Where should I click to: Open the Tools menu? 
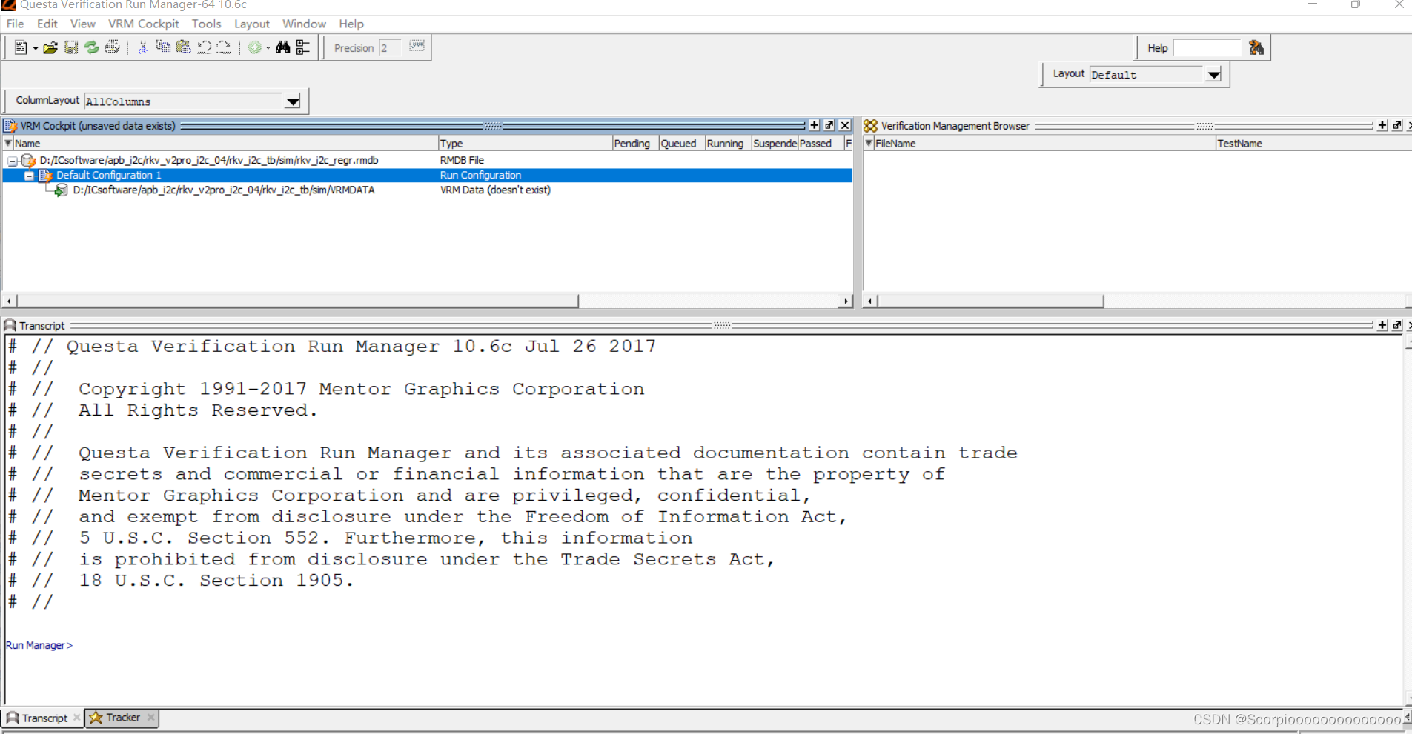[x=207, y=24]
